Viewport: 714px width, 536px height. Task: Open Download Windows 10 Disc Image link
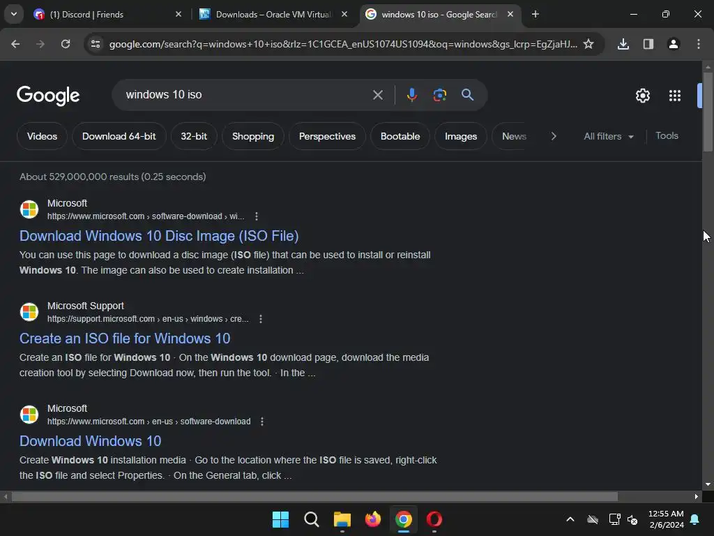[159, 236]
